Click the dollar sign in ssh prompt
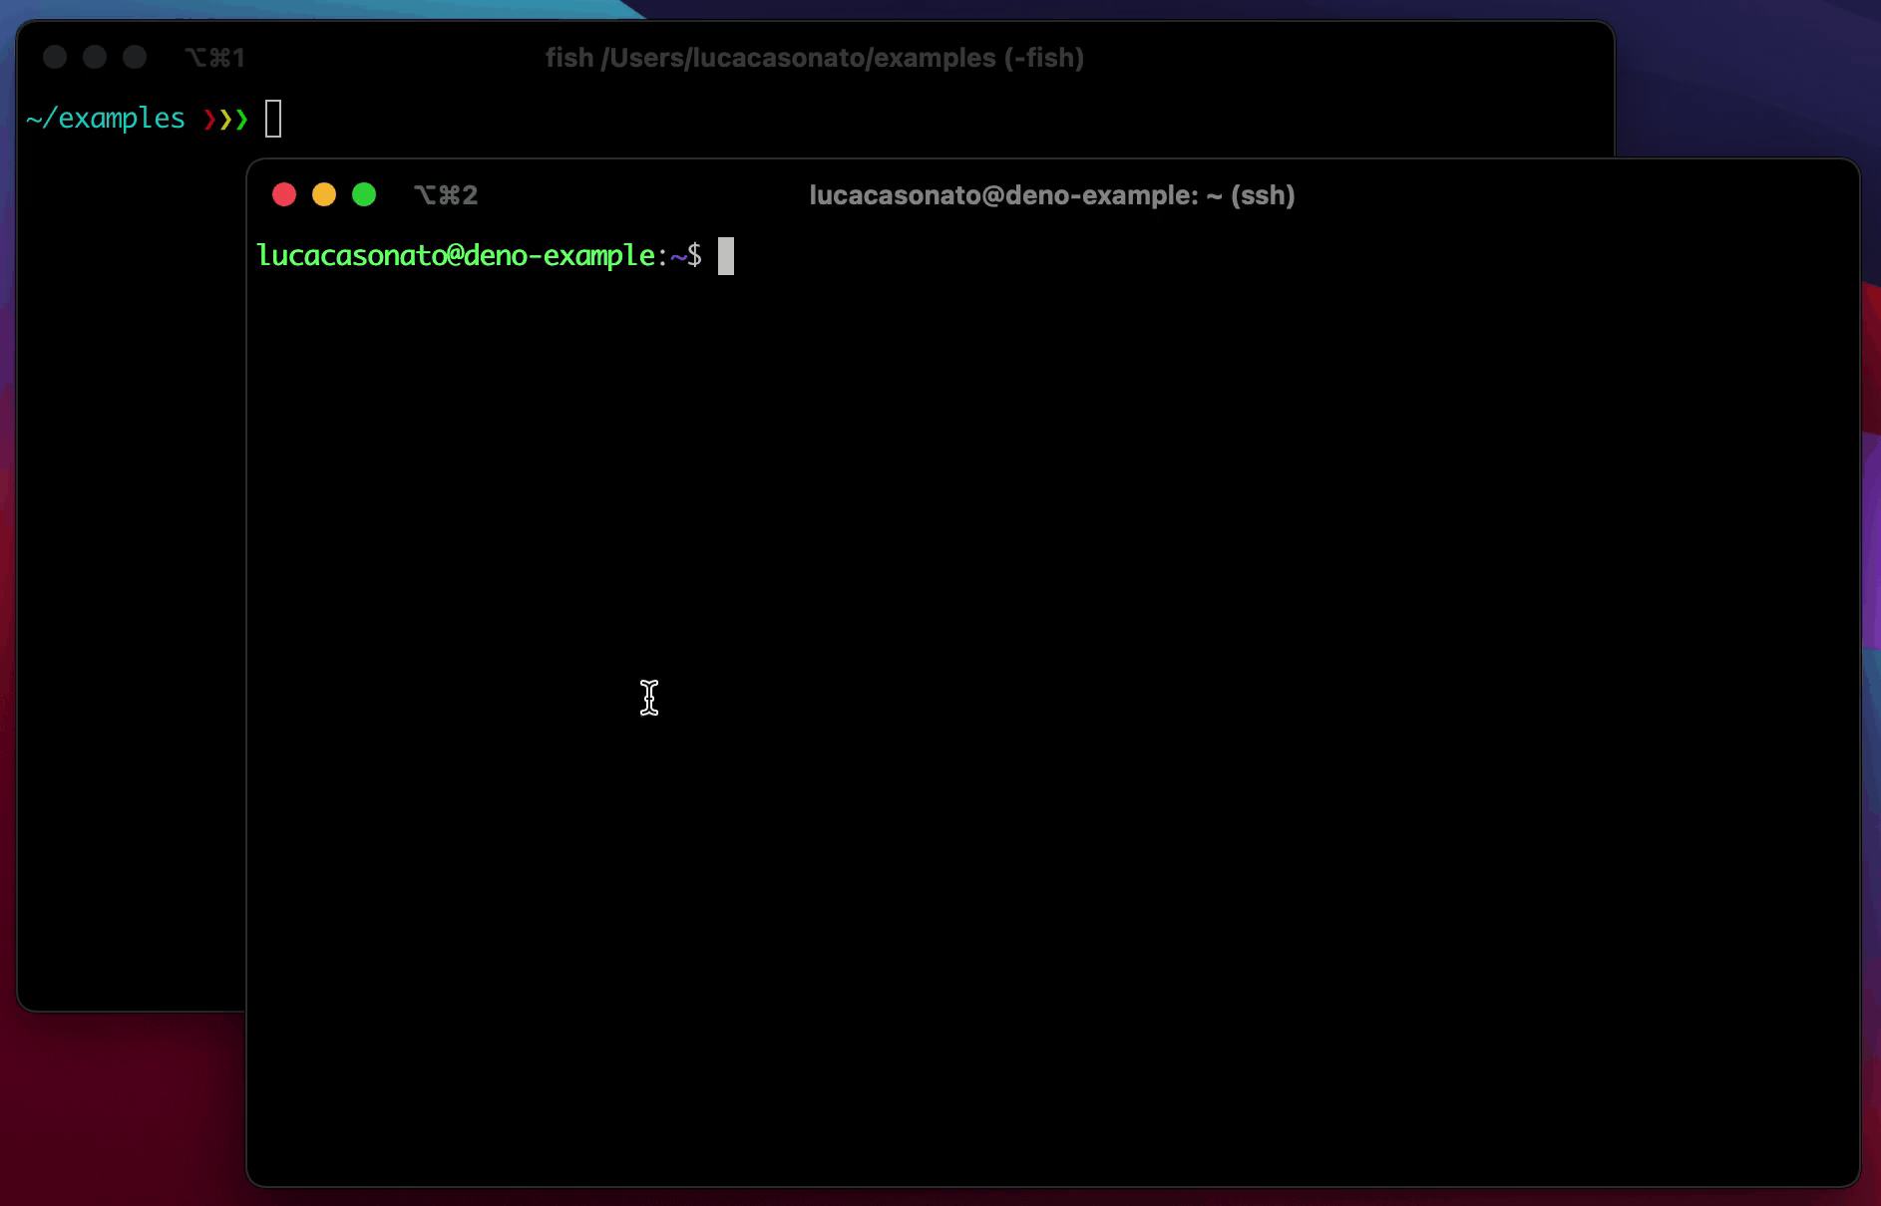Viewport: 1881px width, 1206px height. (694, 256)
